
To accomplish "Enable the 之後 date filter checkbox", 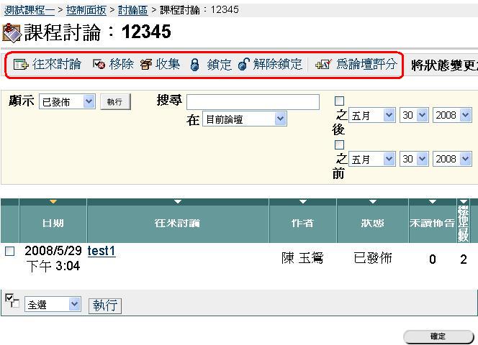I will point(340,101).
